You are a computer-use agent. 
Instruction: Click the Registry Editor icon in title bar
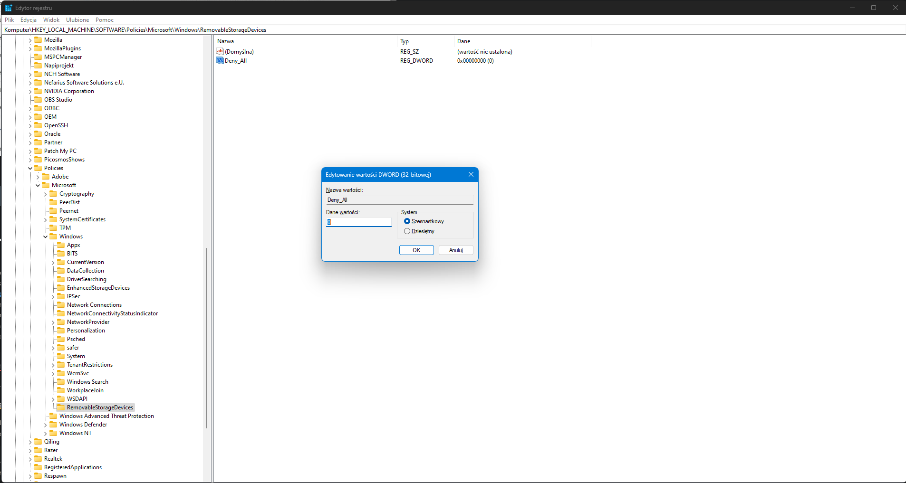[9, 8]
